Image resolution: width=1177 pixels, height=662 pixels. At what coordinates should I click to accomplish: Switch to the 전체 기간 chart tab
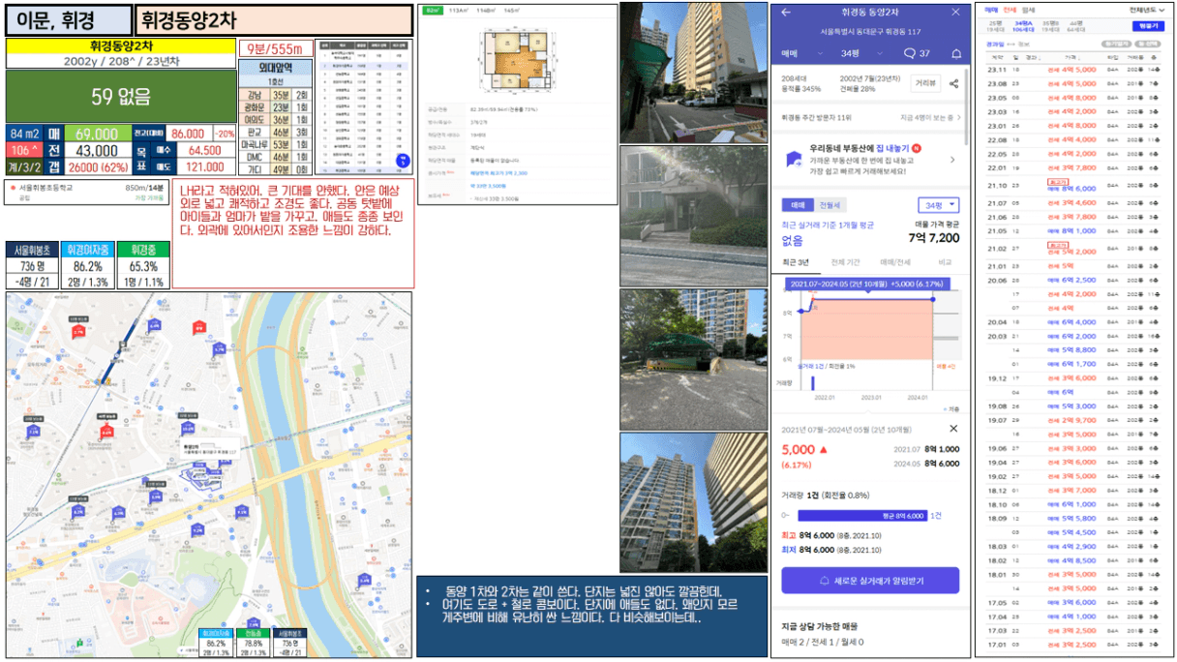[x=845, y=262]
